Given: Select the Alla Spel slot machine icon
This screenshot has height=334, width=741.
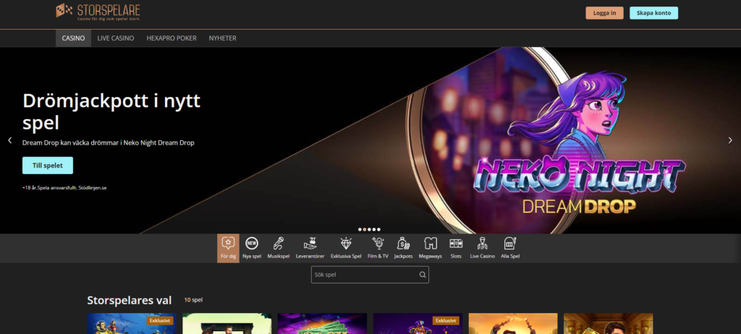Looking at the screenshot, I should (510, 244).
